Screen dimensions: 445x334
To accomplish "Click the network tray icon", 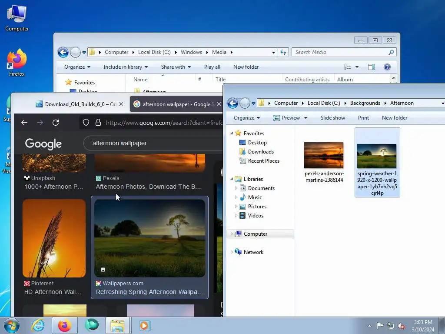I will (391, 326).
